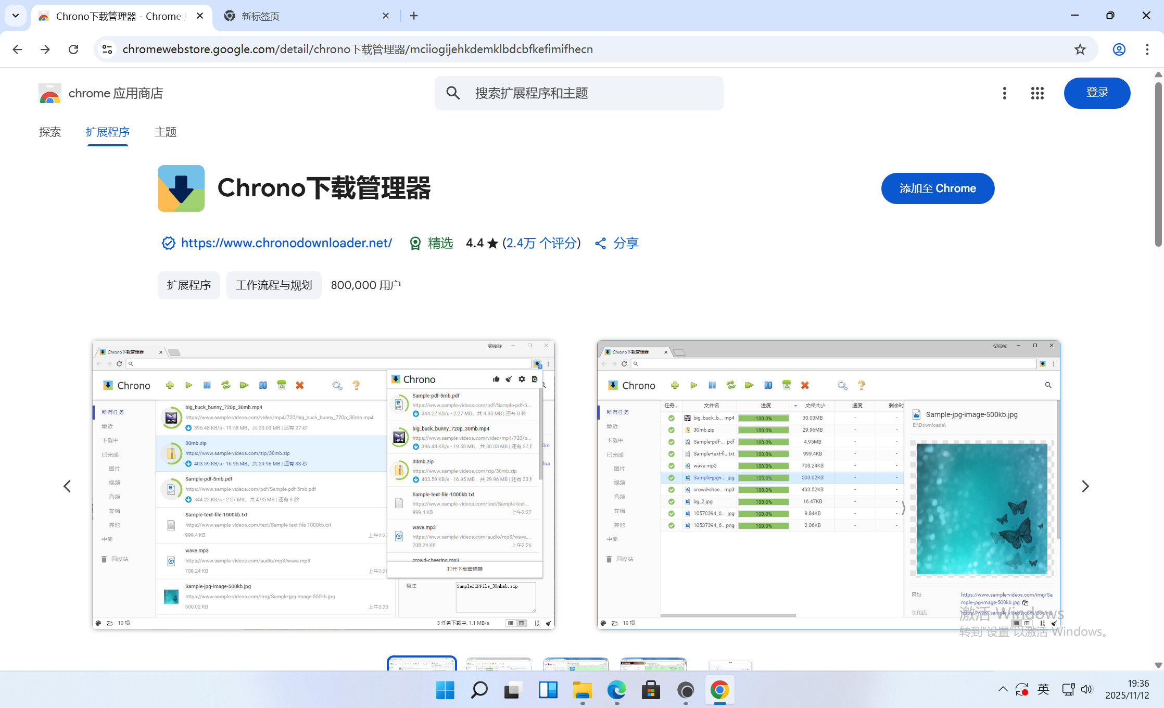Open Chrome's three-dot main menu
This screenshot has width=1164, height=708.
tap(1147, 49)
